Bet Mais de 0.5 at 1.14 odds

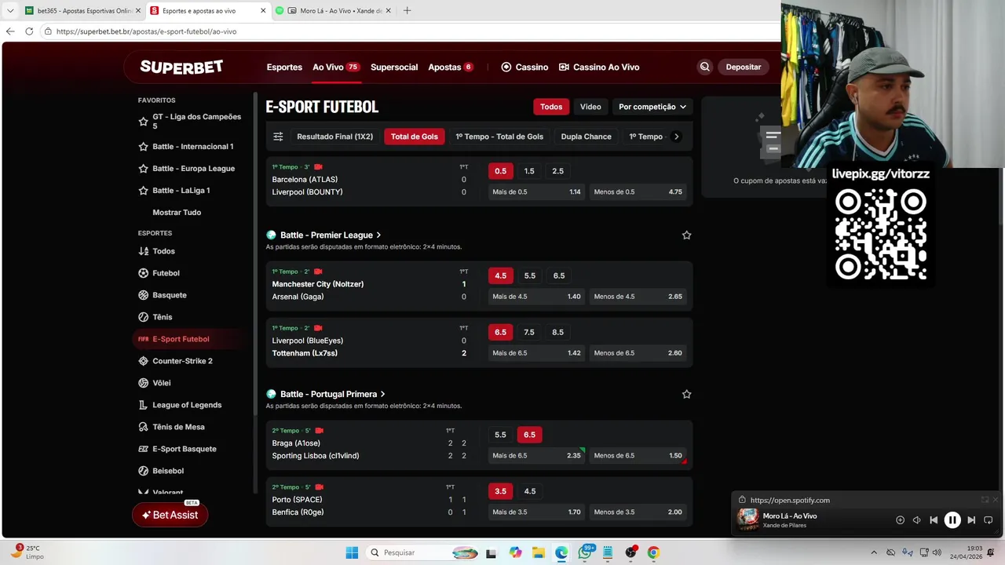pyautogui.click(x=536, y=192)
